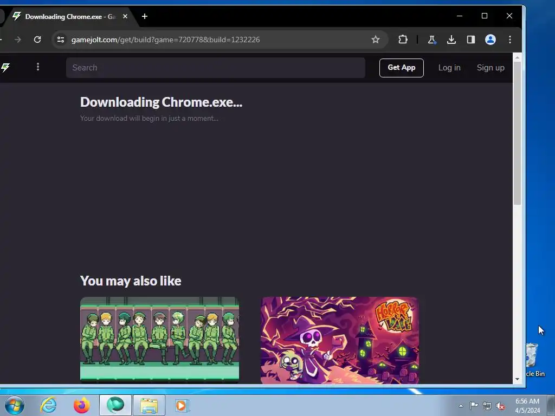This screenshot has height=416, width=555.
Task: Open File Explorer from taskbar
Action: point(149,405)
